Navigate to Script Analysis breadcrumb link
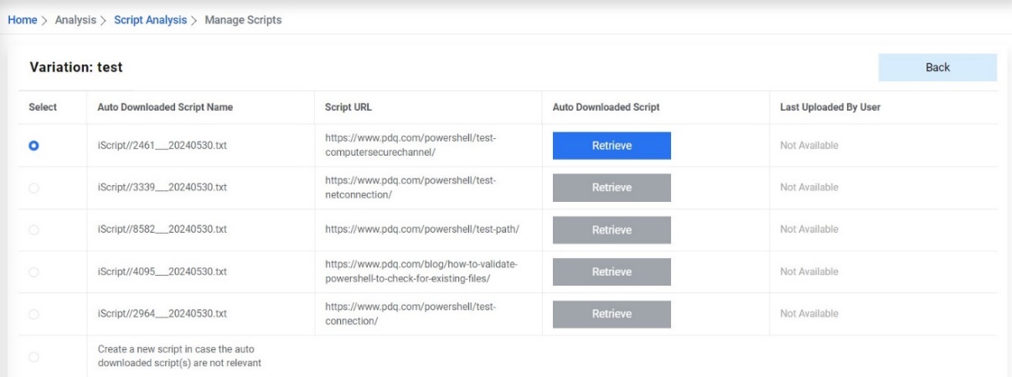This screenshot has height=377, width=1012. click(x=150, y=20)
